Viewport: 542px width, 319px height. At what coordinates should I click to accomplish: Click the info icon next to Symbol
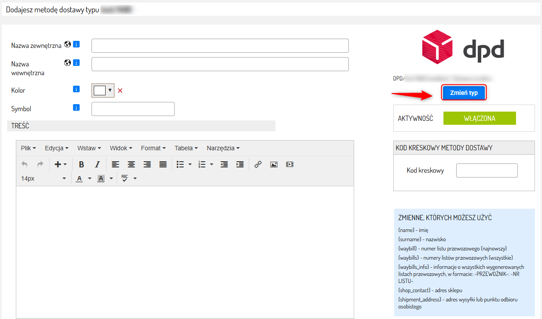tap(76, 108)
